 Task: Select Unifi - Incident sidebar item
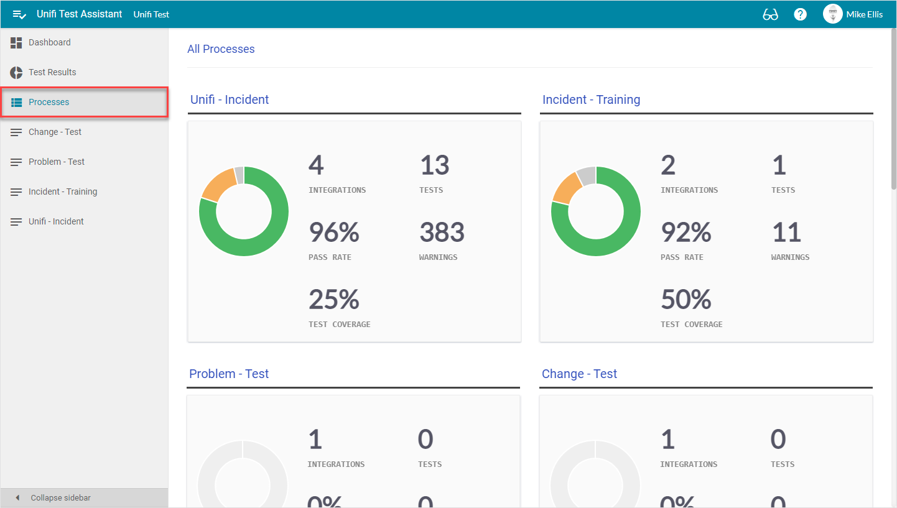[56, 221]
